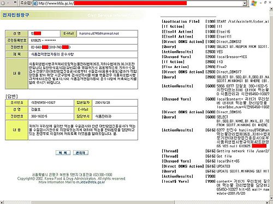The image size is (273, 204).
Task: Expand the toolbar overflow chevron »
Action: pos(15,3)
